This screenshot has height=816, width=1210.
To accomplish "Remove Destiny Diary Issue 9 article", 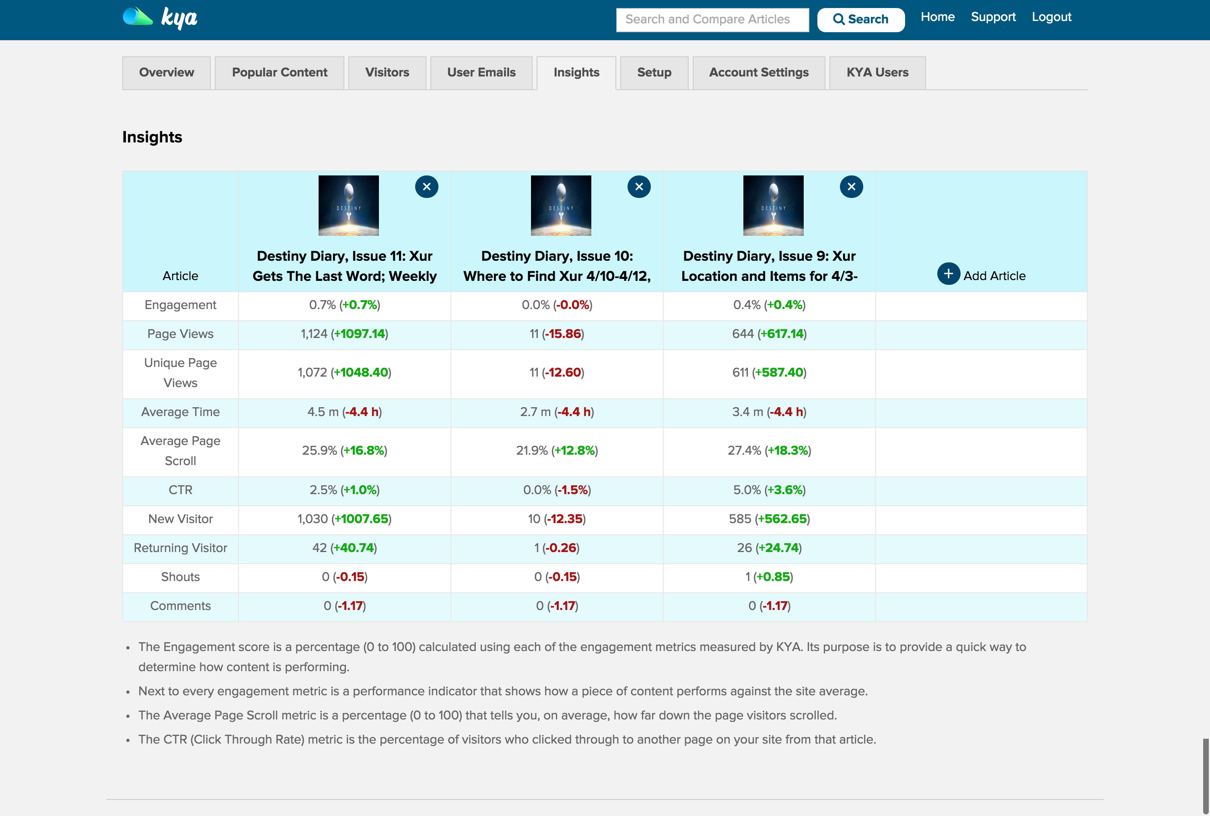I will [x=851, y=187].
